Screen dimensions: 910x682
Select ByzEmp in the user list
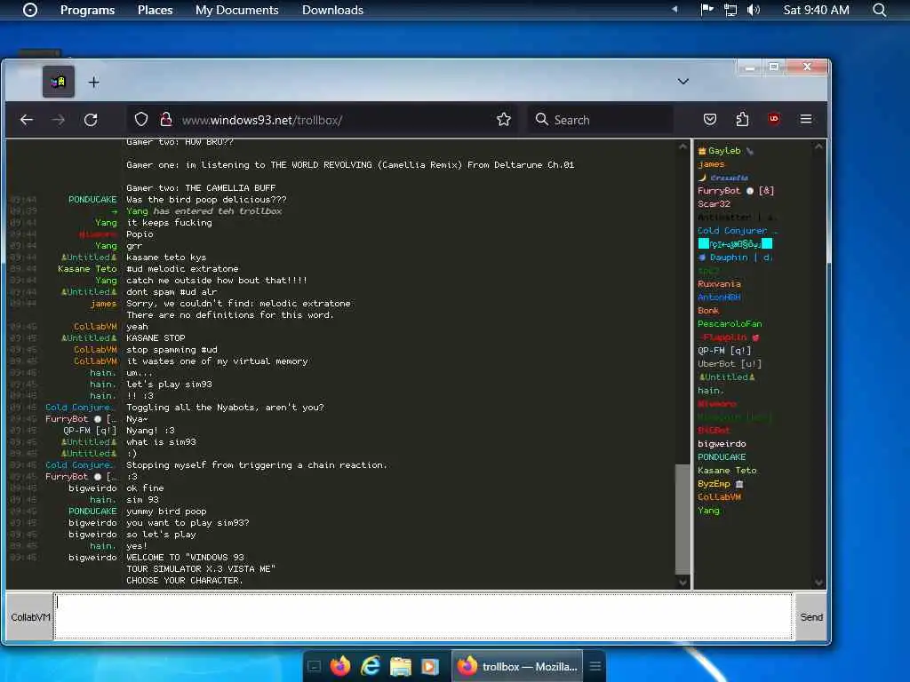click(x=720, y=484)
